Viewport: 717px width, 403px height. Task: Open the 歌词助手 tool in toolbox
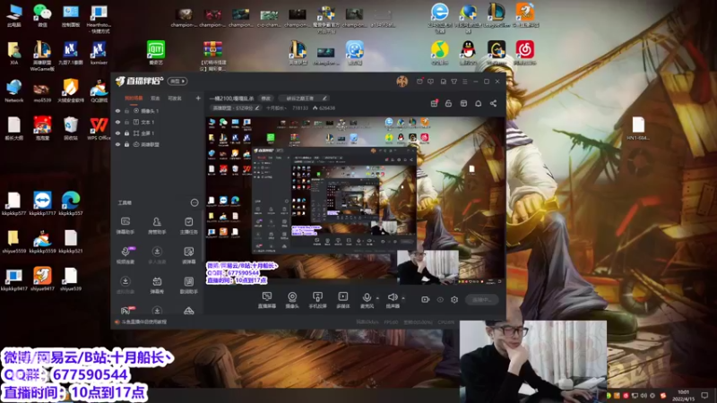coord(188,285)
